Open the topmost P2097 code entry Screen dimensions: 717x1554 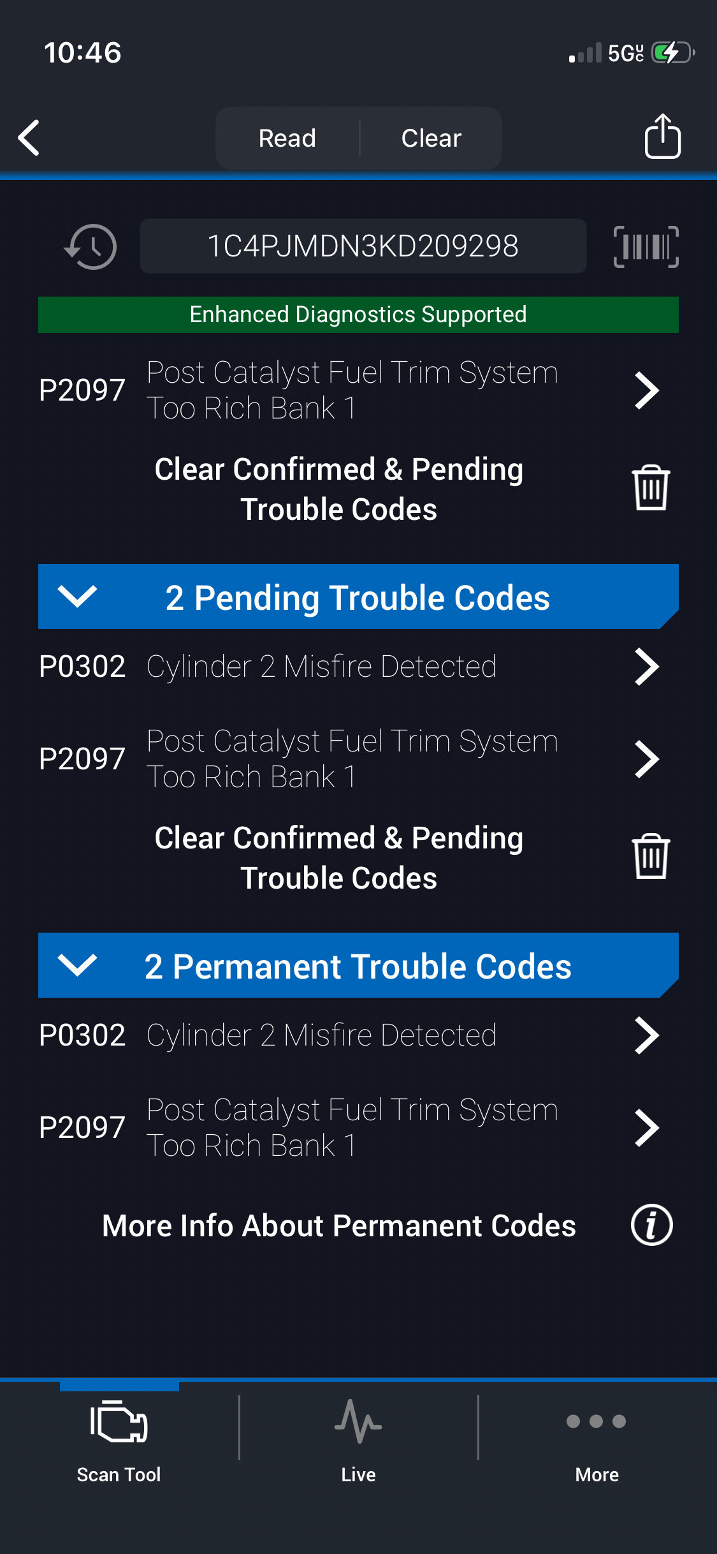coord(349,390)
